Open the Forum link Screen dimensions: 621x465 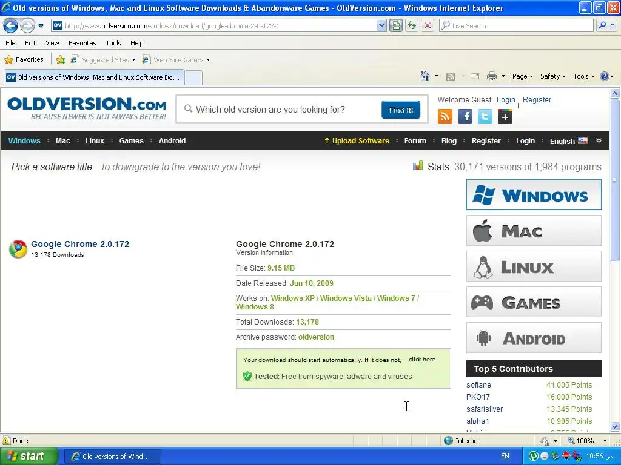point(415,140)
